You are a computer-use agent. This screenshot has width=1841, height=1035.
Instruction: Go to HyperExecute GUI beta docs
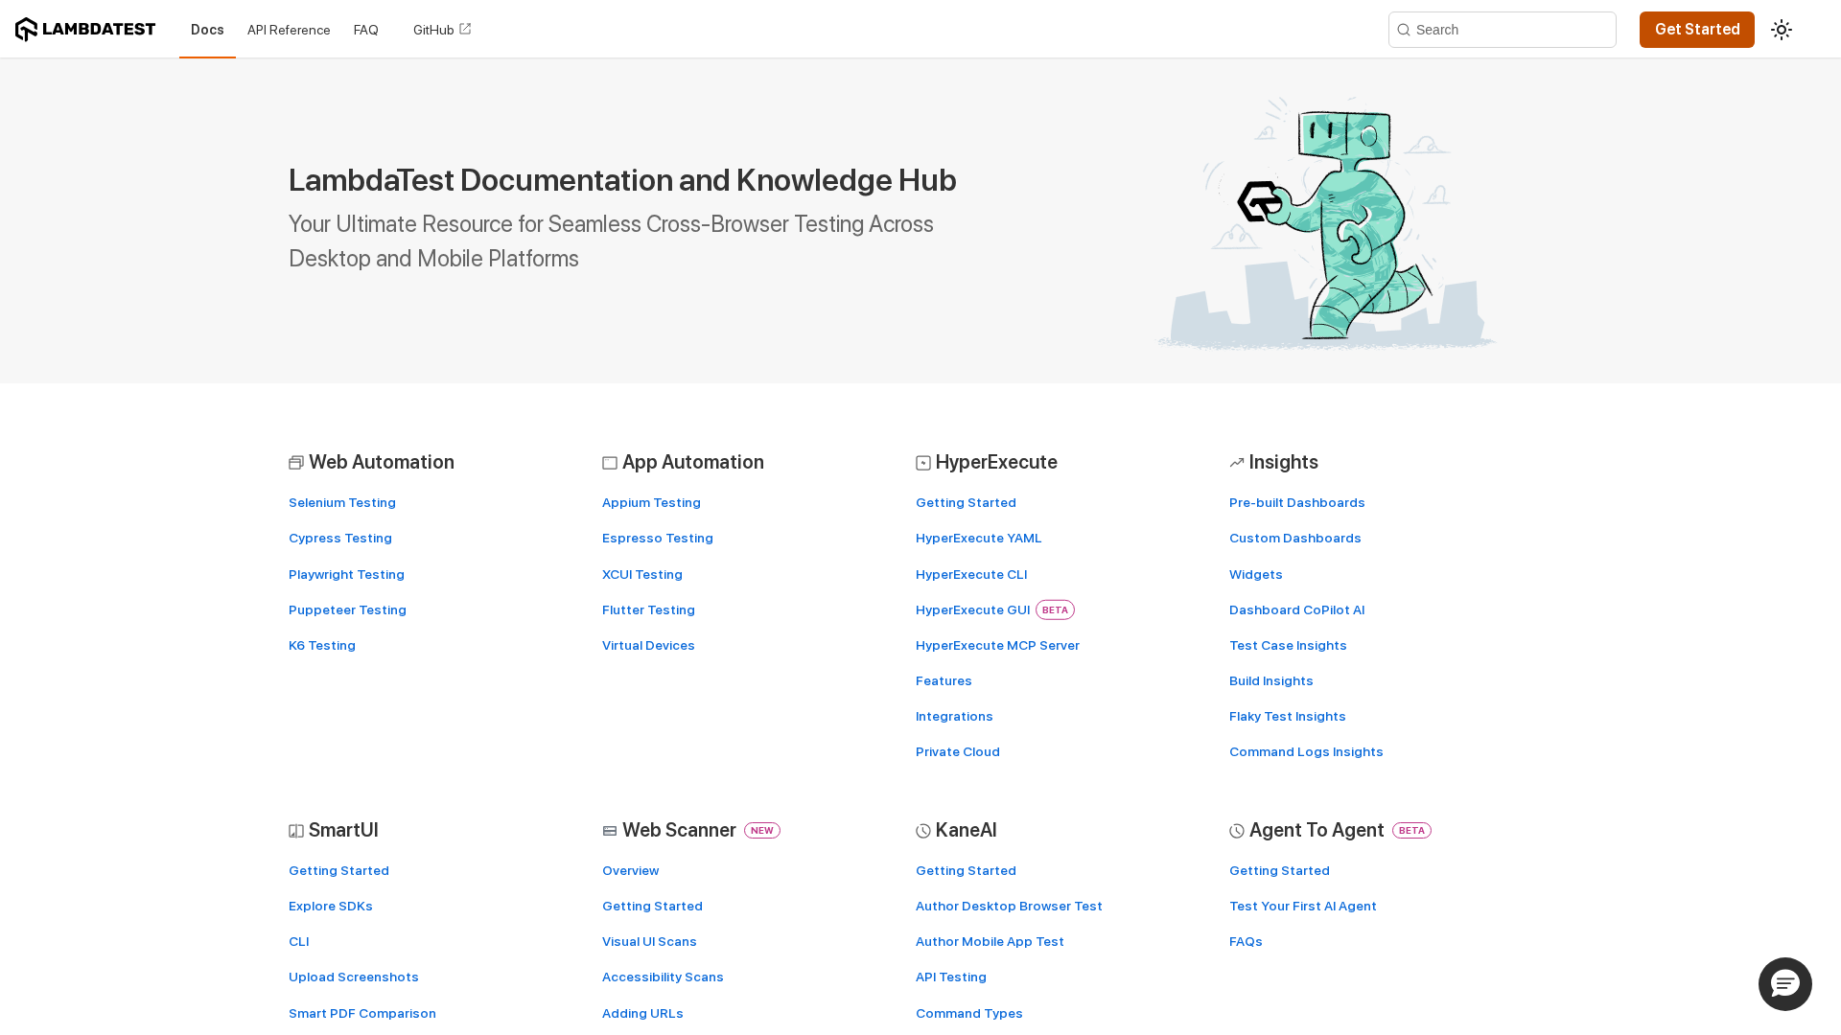972,609
